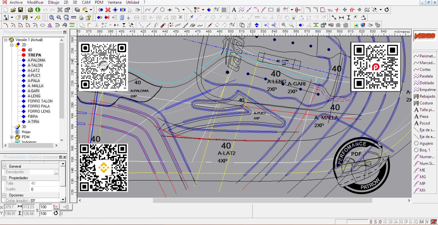Toggle the Cortar ángulos checkbox
Viewport: 438px width, 225px height.
[x=33, y=201]
